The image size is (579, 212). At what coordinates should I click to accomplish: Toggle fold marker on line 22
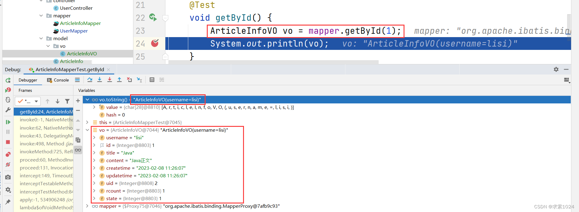(165, 18)
